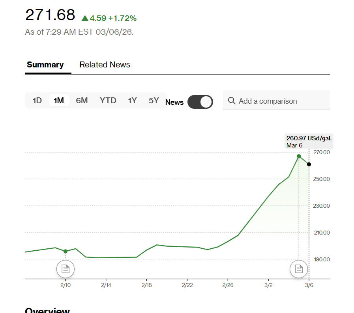
Task: Click the green data point above 2/10
Action: point(66,251)
